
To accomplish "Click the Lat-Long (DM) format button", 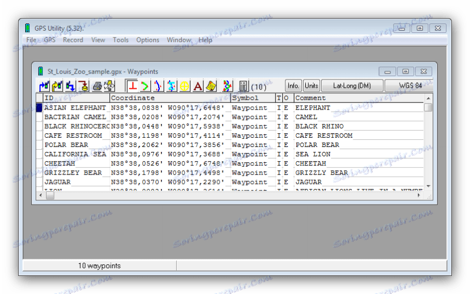I will [x=352, y=86].
